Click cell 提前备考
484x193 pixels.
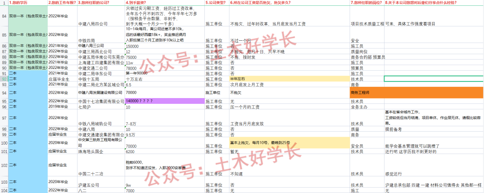pyautogui.click(x=434, y=129)
